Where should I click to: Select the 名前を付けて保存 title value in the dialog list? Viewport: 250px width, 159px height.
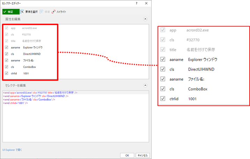pyautogui.click(x=31, y=41)
